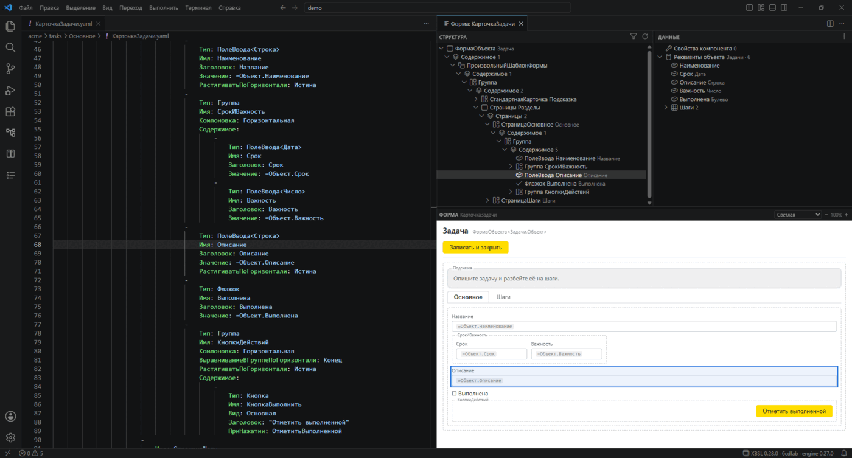
Task: Refresh the Структура tree with reload icon
Action: coord(645,37)
